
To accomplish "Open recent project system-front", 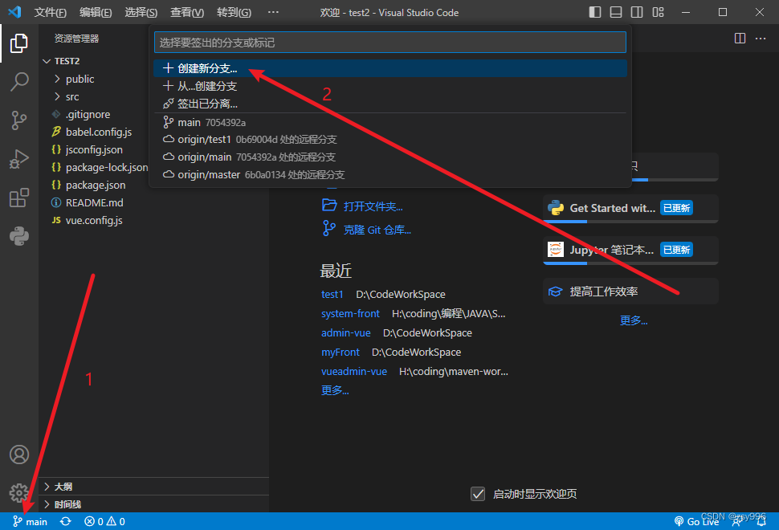I will (x=350, y=314).
